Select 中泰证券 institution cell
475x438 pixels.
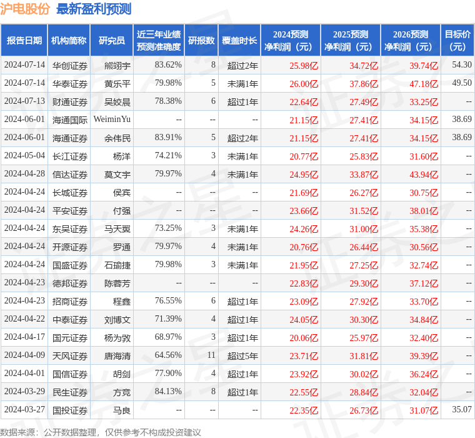[70, 320]
